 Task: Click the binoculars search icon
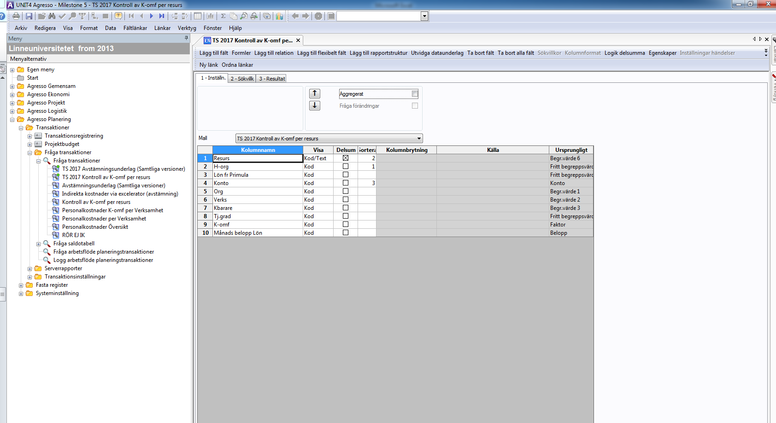tap(52, 16)
